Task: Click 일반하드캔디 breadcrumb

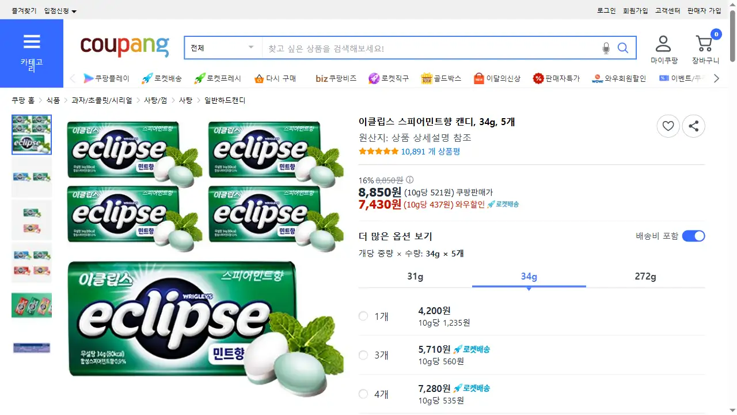Action: click(225, 100)
